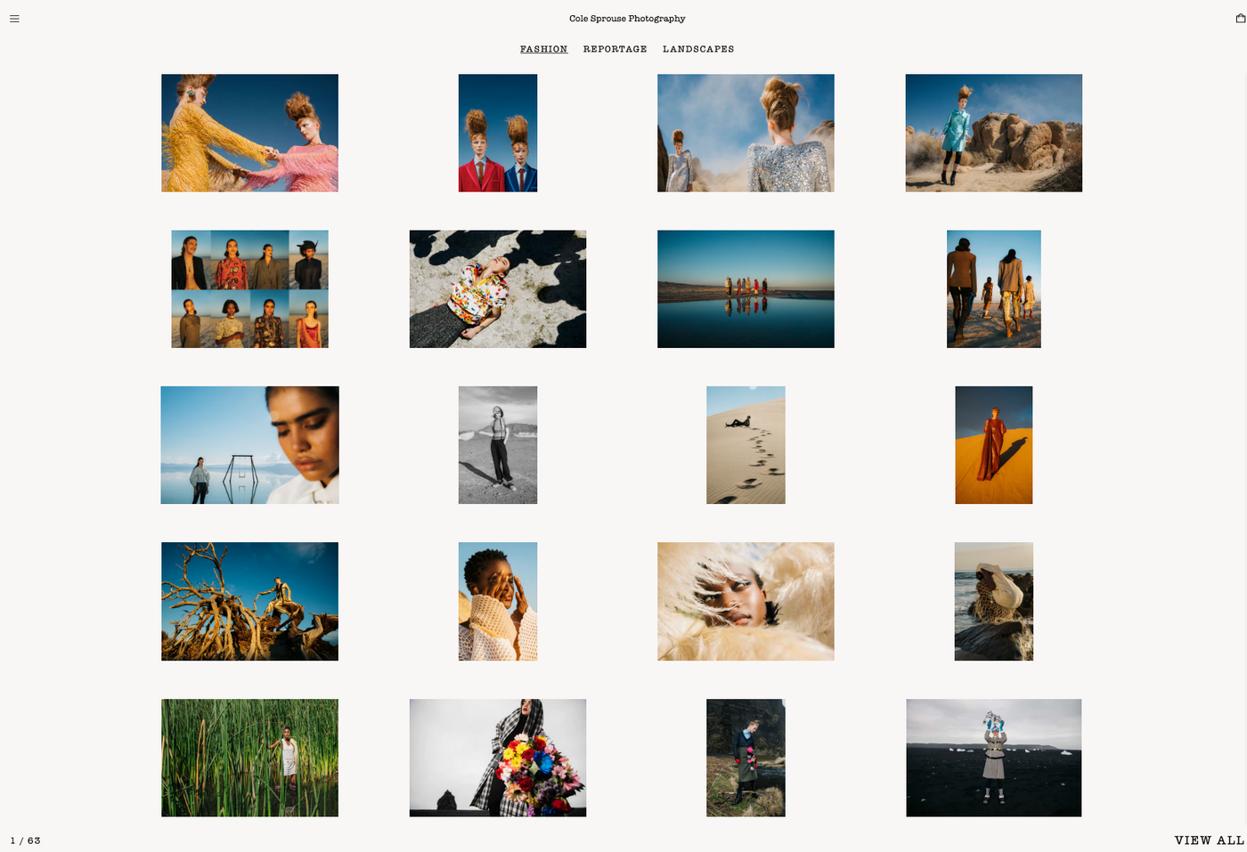Screen dimensions: 1247x852
Task: Open photo of group reflected in water
Action: pos(746,289)
